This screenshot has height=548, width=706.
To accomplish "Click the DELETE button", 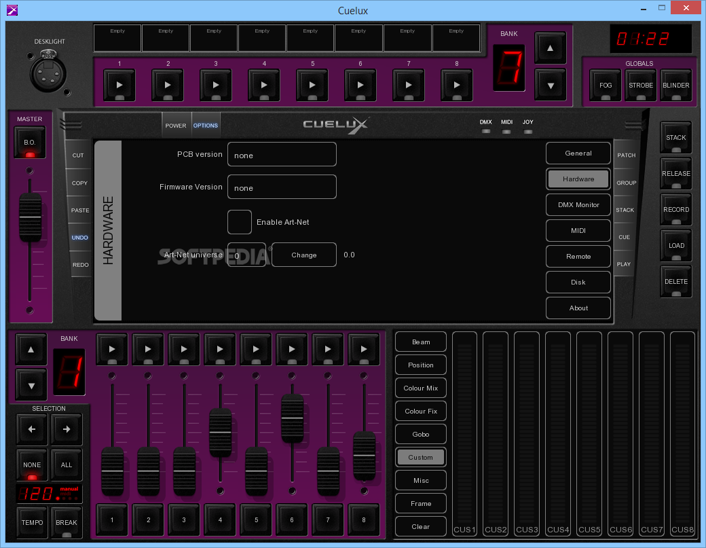I will coord(676,281).
